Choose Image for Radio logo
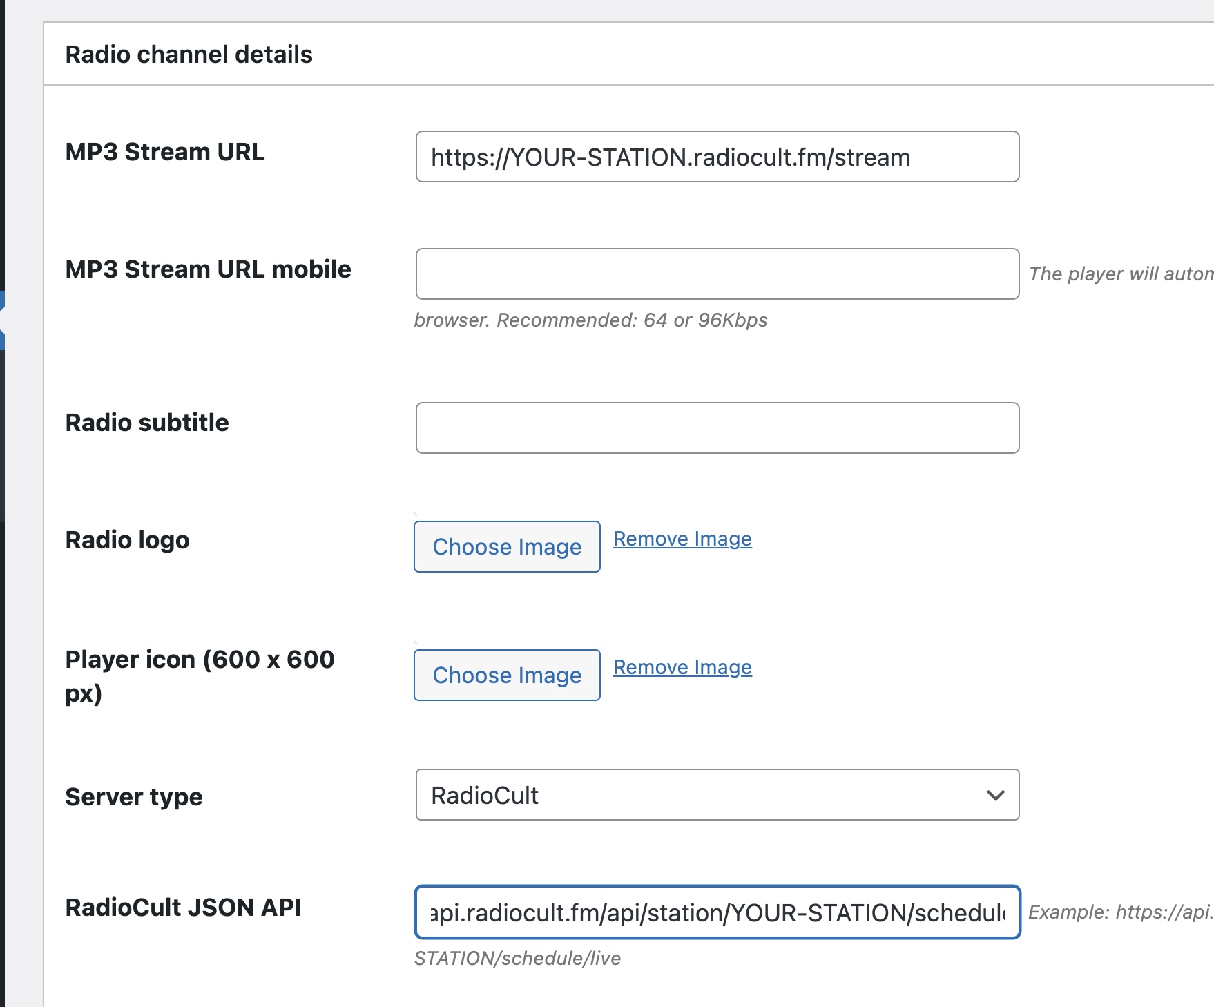1214x1007 pixels. [x=507, y=547]
